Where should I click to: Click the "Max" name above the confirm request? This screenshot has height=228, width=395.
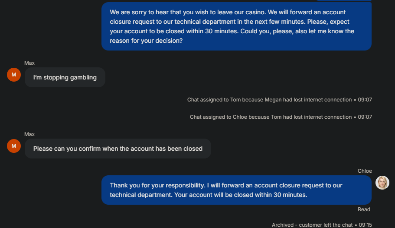click(29, 134)
